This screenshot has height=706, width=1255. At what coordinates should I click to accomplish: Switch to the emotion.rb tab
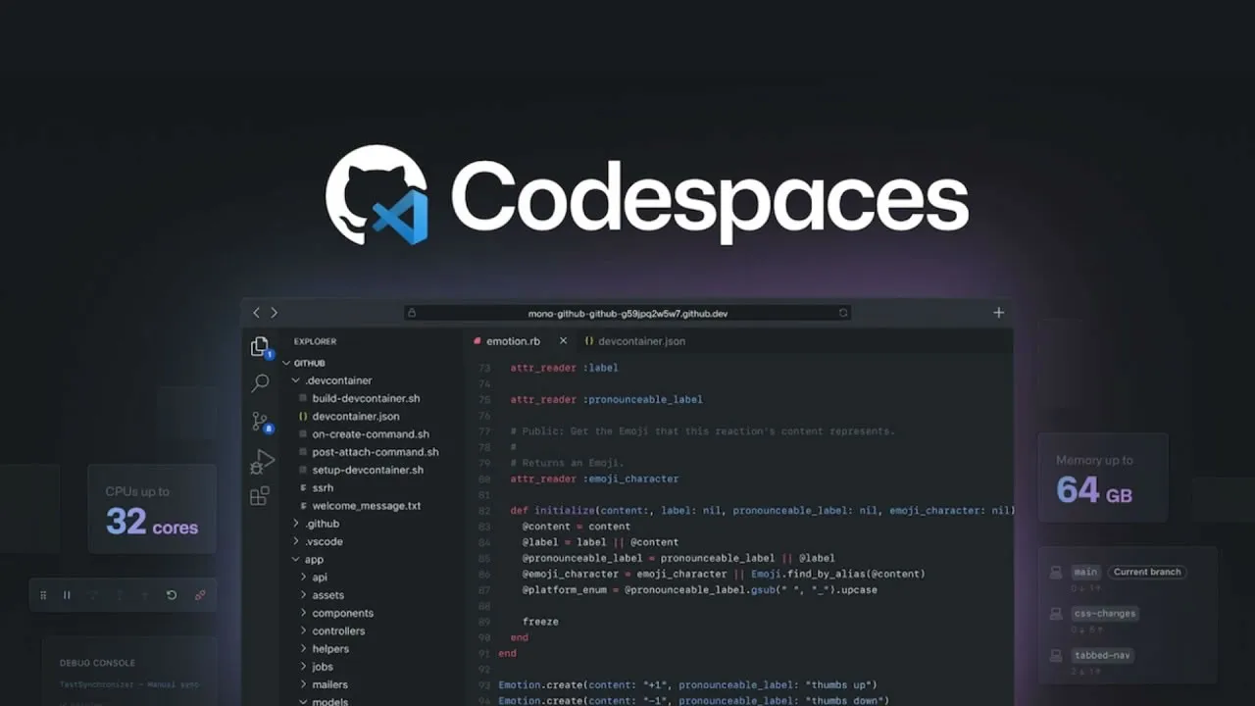pos(513,341)
